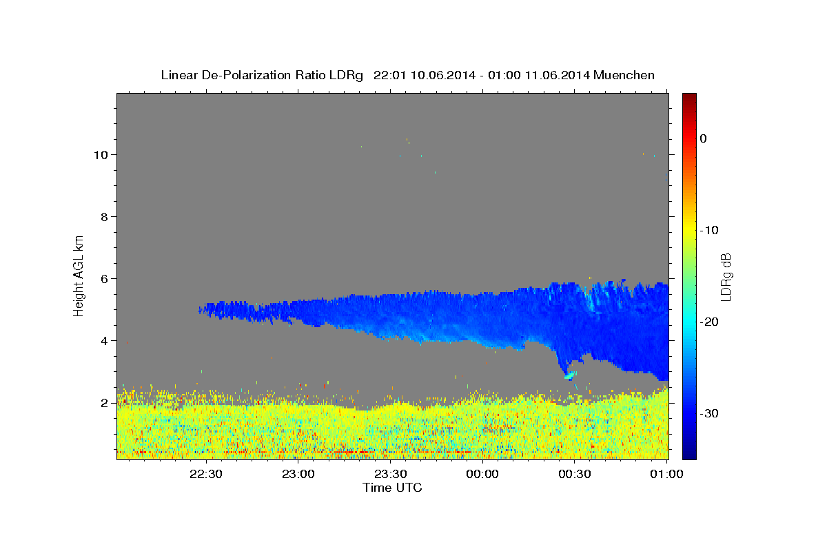Click the colorbar tick label 0
The image size is (827, 551).
coord(703,138)
